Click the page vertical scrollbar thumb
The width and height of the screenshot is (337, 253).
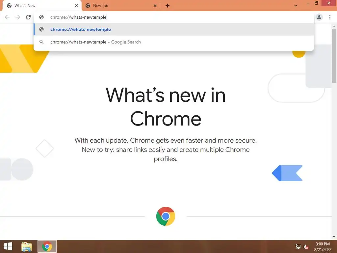(334, 56)
